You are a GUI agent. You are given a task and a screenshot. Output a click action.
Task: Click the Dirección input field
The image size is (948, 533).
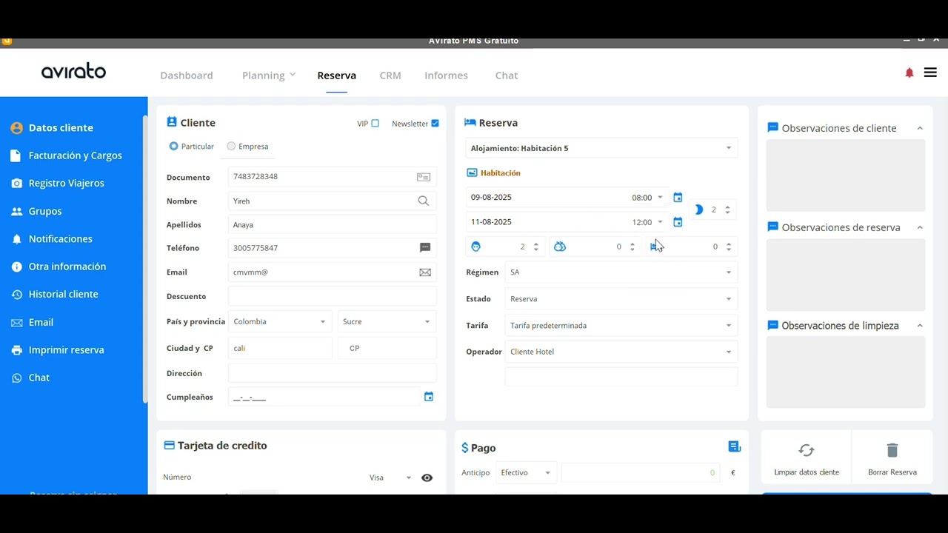click(332, 373)
